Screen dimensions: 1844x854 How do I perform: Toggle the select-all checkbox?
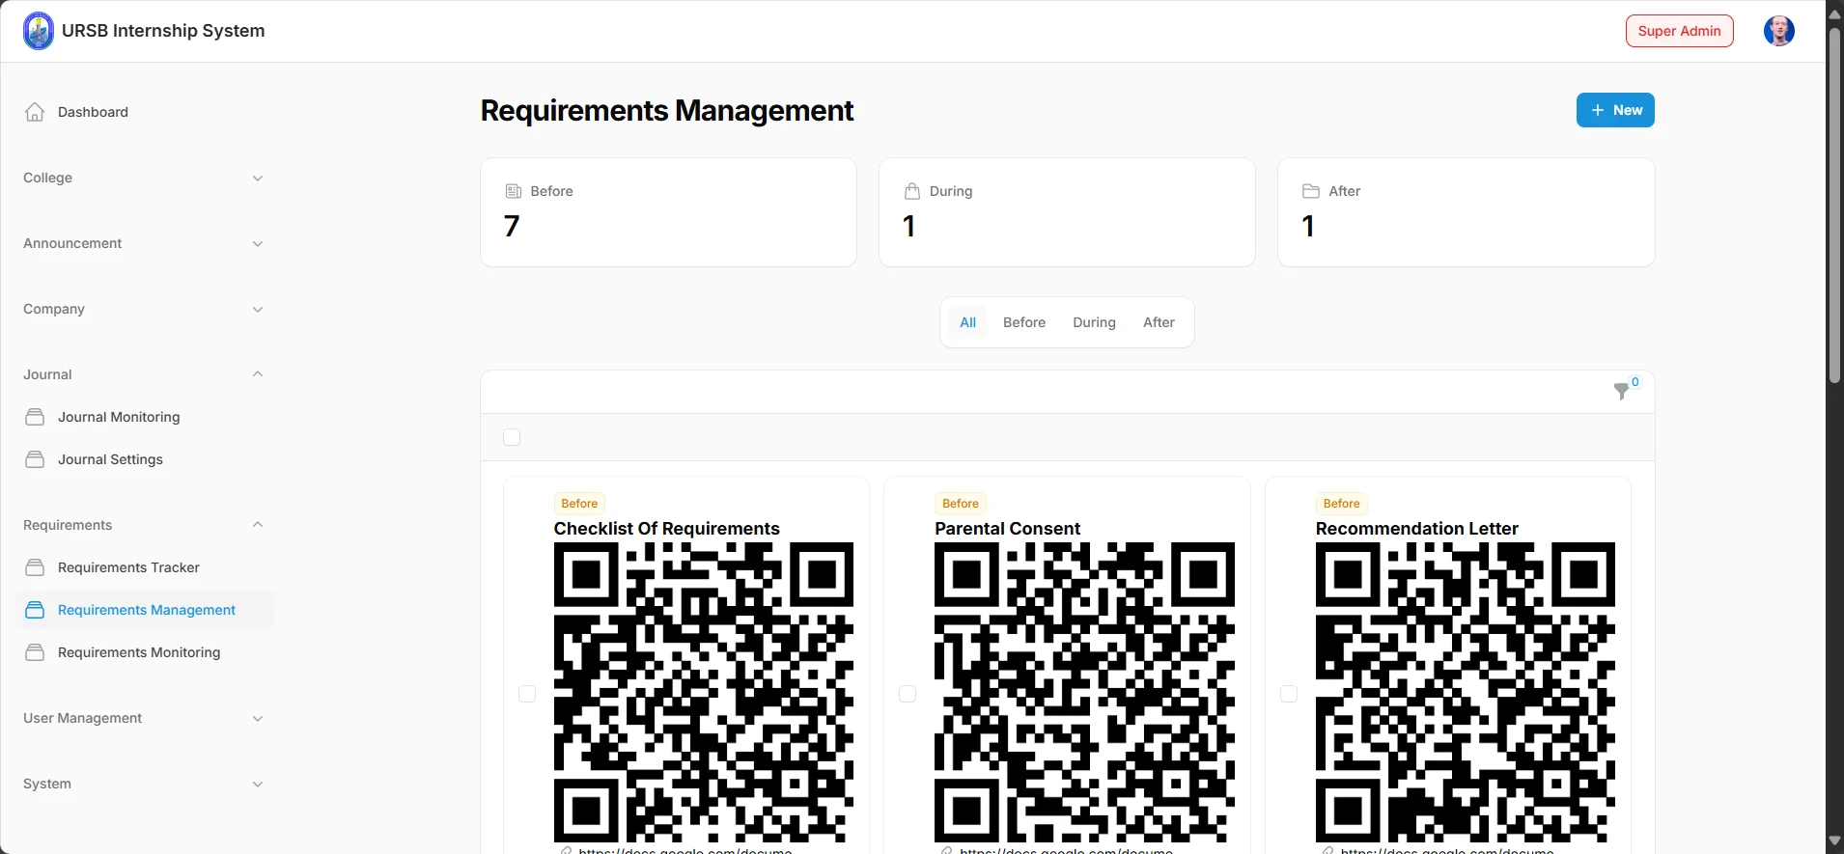pyautogui.click(x=512, y=437)
